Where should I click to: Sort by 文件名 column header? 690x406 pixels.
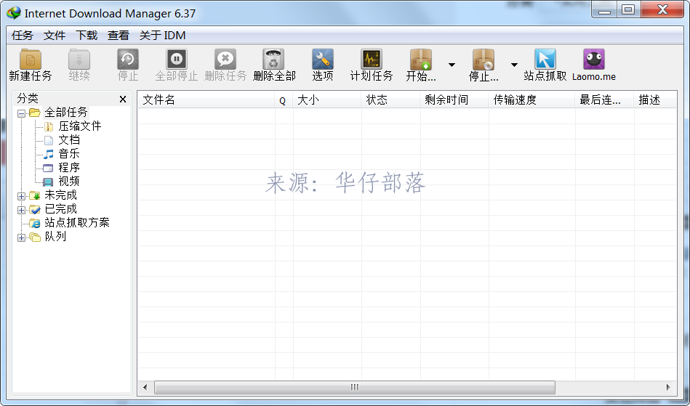206,100
